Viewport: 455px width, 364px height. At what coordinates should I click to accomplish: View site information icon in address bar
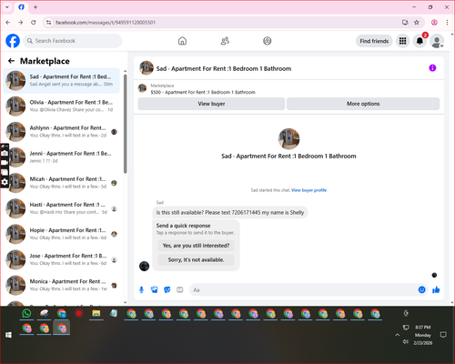(x=48, y=23)
